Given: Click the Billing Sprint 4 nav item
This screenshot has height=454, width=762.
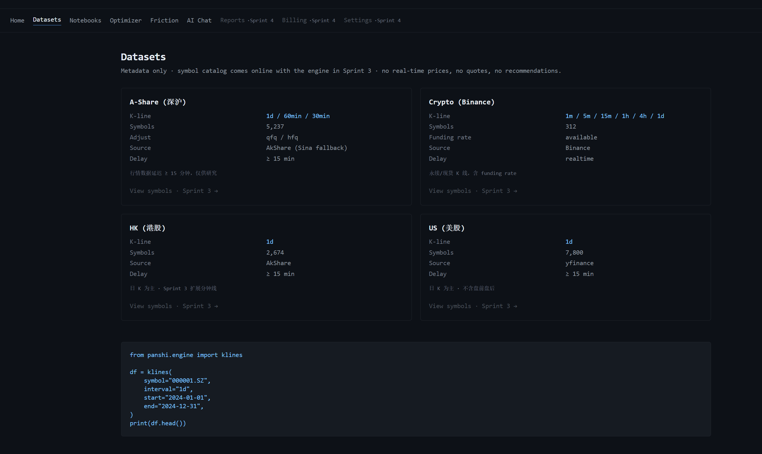Looking at the screenshot, I should (x=308, y=20).
